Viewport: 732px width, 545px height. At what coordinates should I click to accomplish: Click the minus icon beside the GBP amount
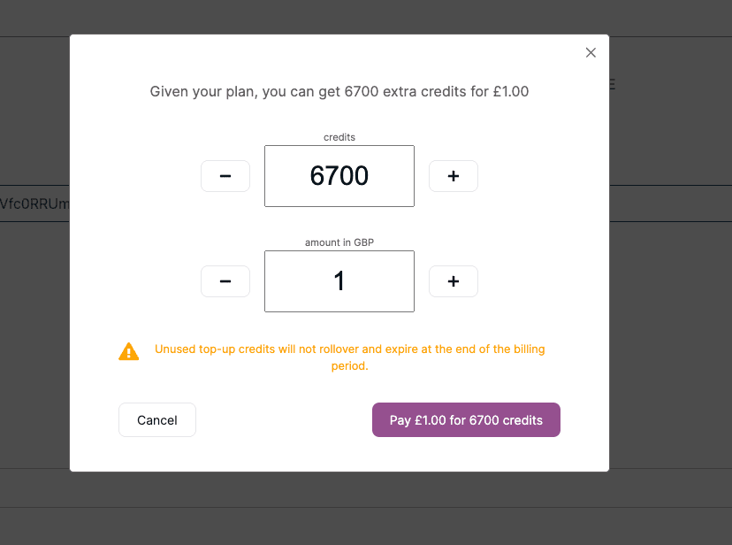[225, 281]
